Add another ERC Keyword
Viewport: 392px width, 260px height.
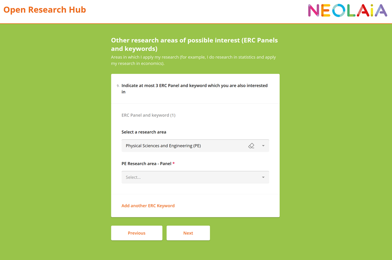(x=148, y=206)
